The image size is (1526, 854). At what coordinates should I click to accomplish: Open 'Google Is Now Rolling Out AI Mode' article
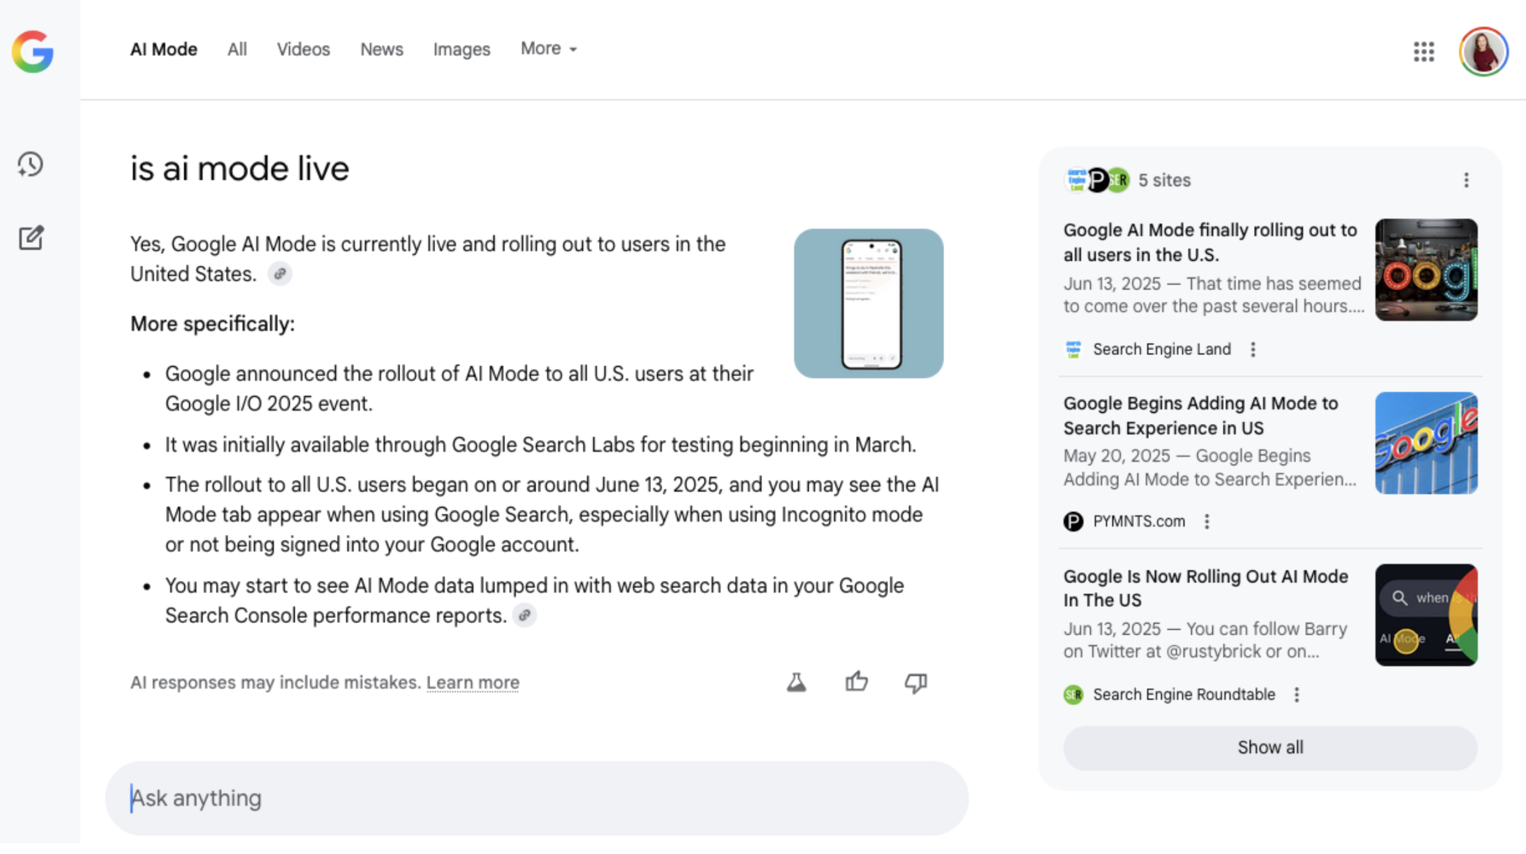pos(1206,588)
